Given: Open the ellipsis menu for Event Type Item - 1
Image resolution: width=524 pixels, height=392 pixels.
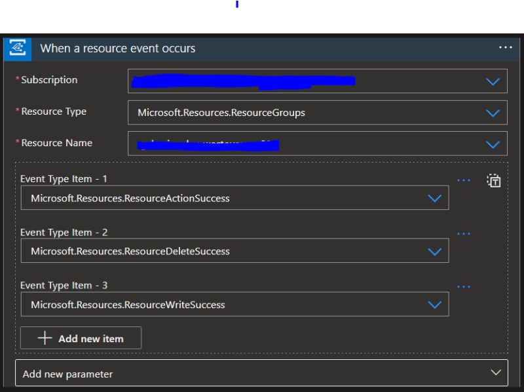Looking at the screenshot, I should [x=464, y=180].
